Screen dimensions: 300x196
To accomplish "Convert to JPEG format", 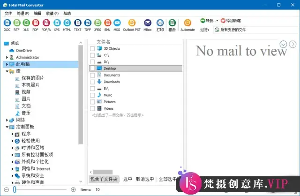I will click(97, 25).
